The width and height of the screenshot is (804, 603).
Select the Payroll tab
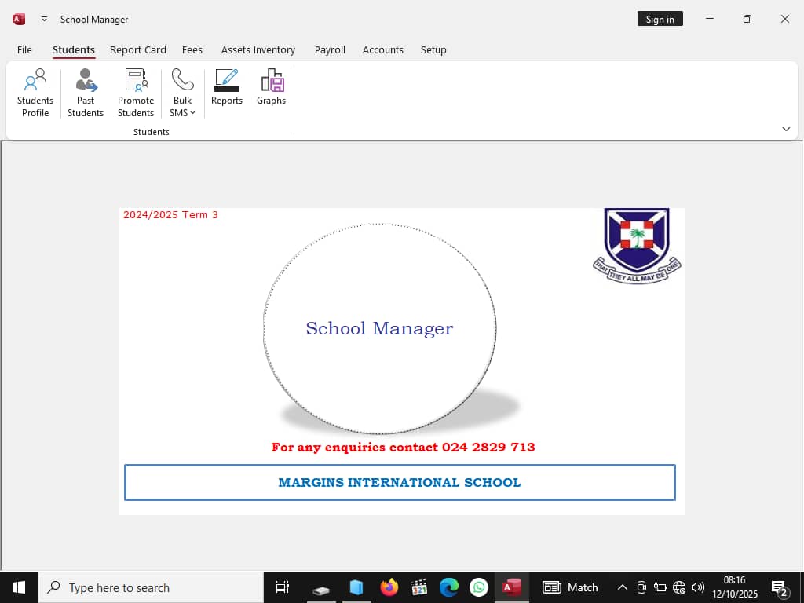[x=330, y=49]
